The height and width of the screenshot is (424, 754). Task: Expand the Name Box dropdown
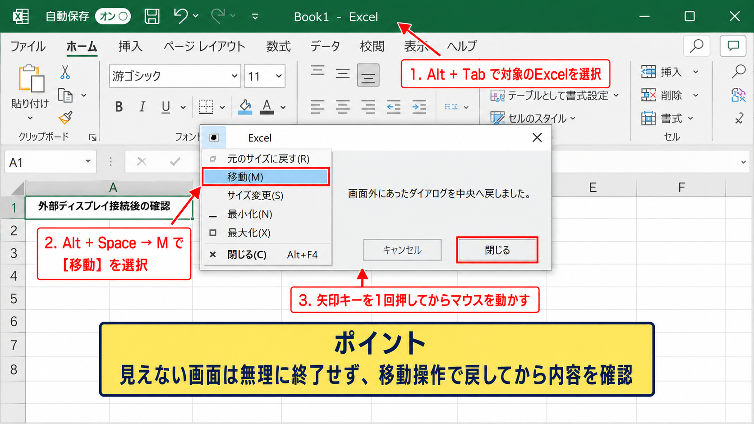88,161
